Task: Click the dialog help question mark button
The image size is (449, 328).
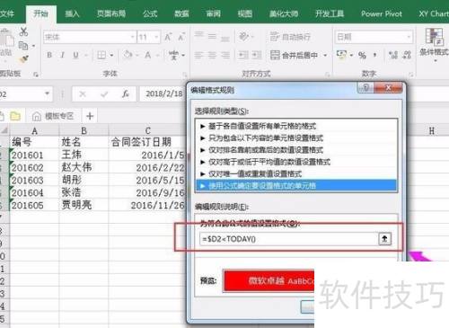Action: pos(365,88)
